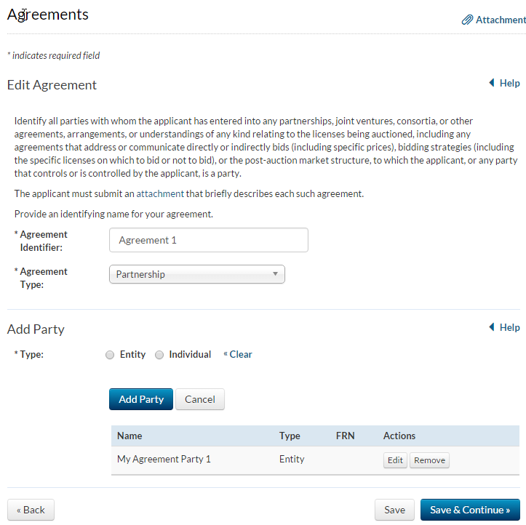Select the Individual radio button
Screen dimensions: 526x525
click(159, 355)
